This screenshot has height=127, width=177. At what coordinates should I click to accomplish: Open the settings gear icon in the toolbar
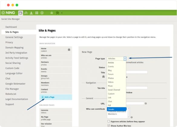pyautogui.click(x=42, y=13)
